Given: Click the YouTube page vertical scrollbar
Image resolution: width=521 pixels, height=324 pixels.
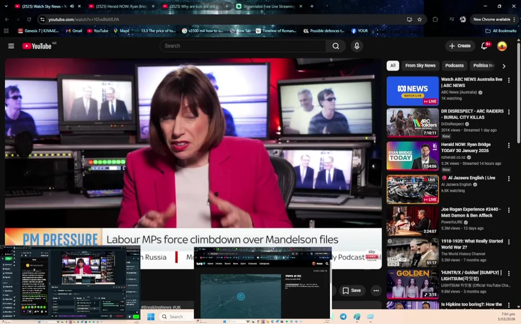Looking at the screenshot, I should point(518,93).
